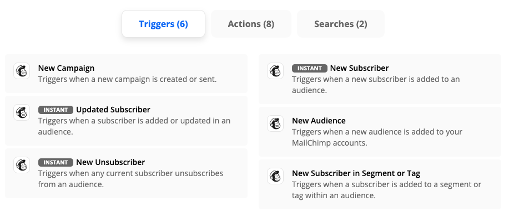Viewport: 509px width, 222px height.
Task: Click Mailchimp icon beside New Subscriber trigger
Action: pyautogui.click(x=275, y=71)
